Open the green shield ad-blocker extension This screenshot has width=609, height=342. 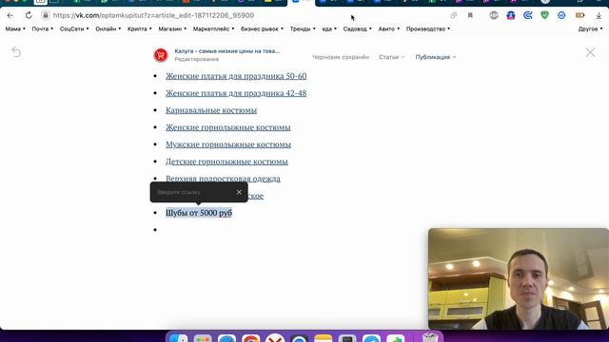pyautogui.click(x=544, y=15)
